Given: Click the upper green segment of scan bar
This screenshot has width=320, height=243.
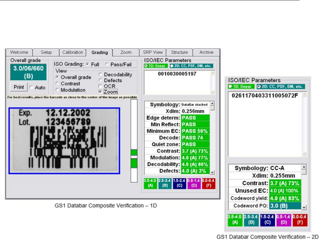Looking at the screenshot, I should pyautogui.click(x=134, y=152).
